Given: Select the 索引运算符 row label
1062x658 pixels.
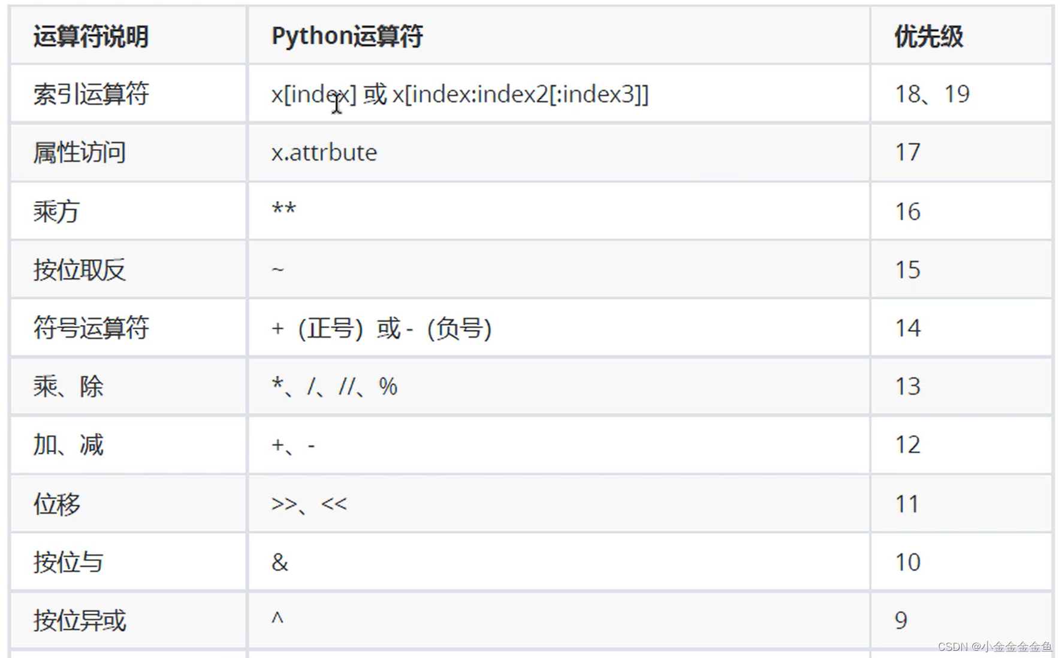Looking at the screenshot, I should (x=91, y=94).
